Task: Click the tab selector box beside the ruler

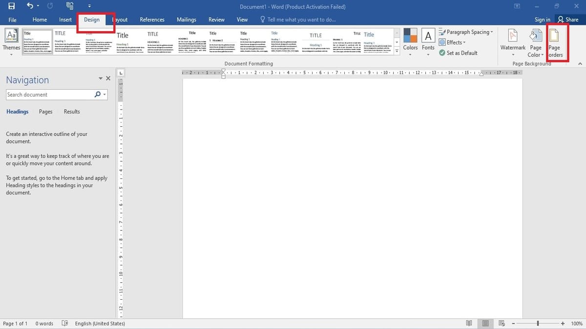Action: (x=121, y=73)
